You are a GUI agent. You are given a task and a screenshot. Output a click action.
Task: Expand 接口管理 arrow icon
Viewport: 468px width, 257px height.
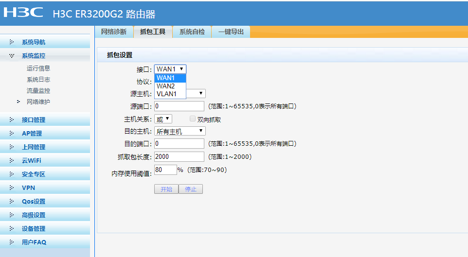(12, 120)
